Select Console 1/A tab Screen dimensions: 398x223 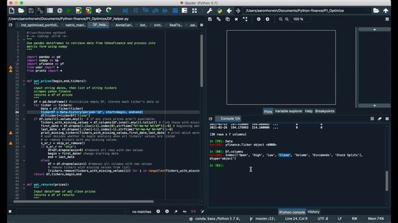pyautogui.click(x=228, y=118)
